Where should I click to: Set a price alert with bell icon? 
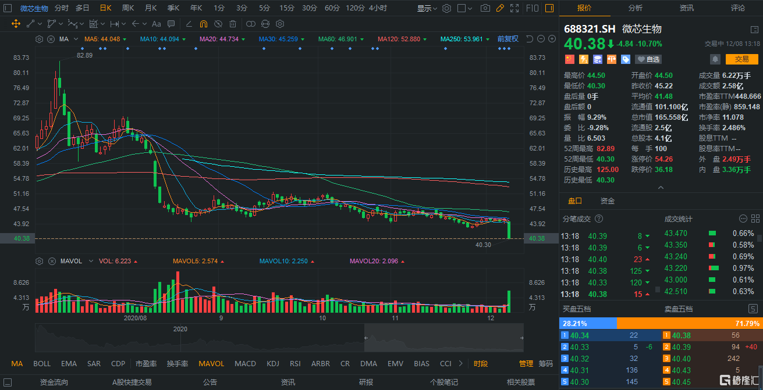[x=715, y=59]
